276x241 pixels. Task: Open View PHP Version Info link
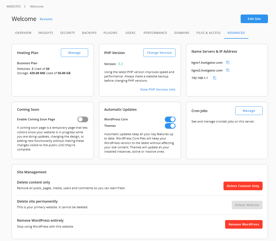point(158,89)
